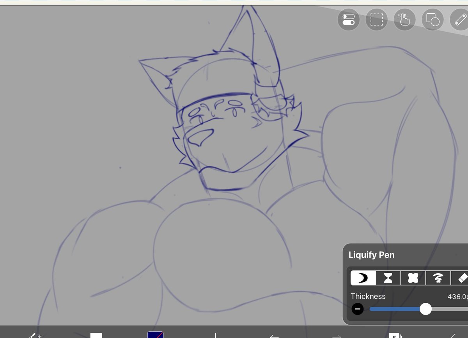Select the wave ripple liquify mode

[438, 278]
